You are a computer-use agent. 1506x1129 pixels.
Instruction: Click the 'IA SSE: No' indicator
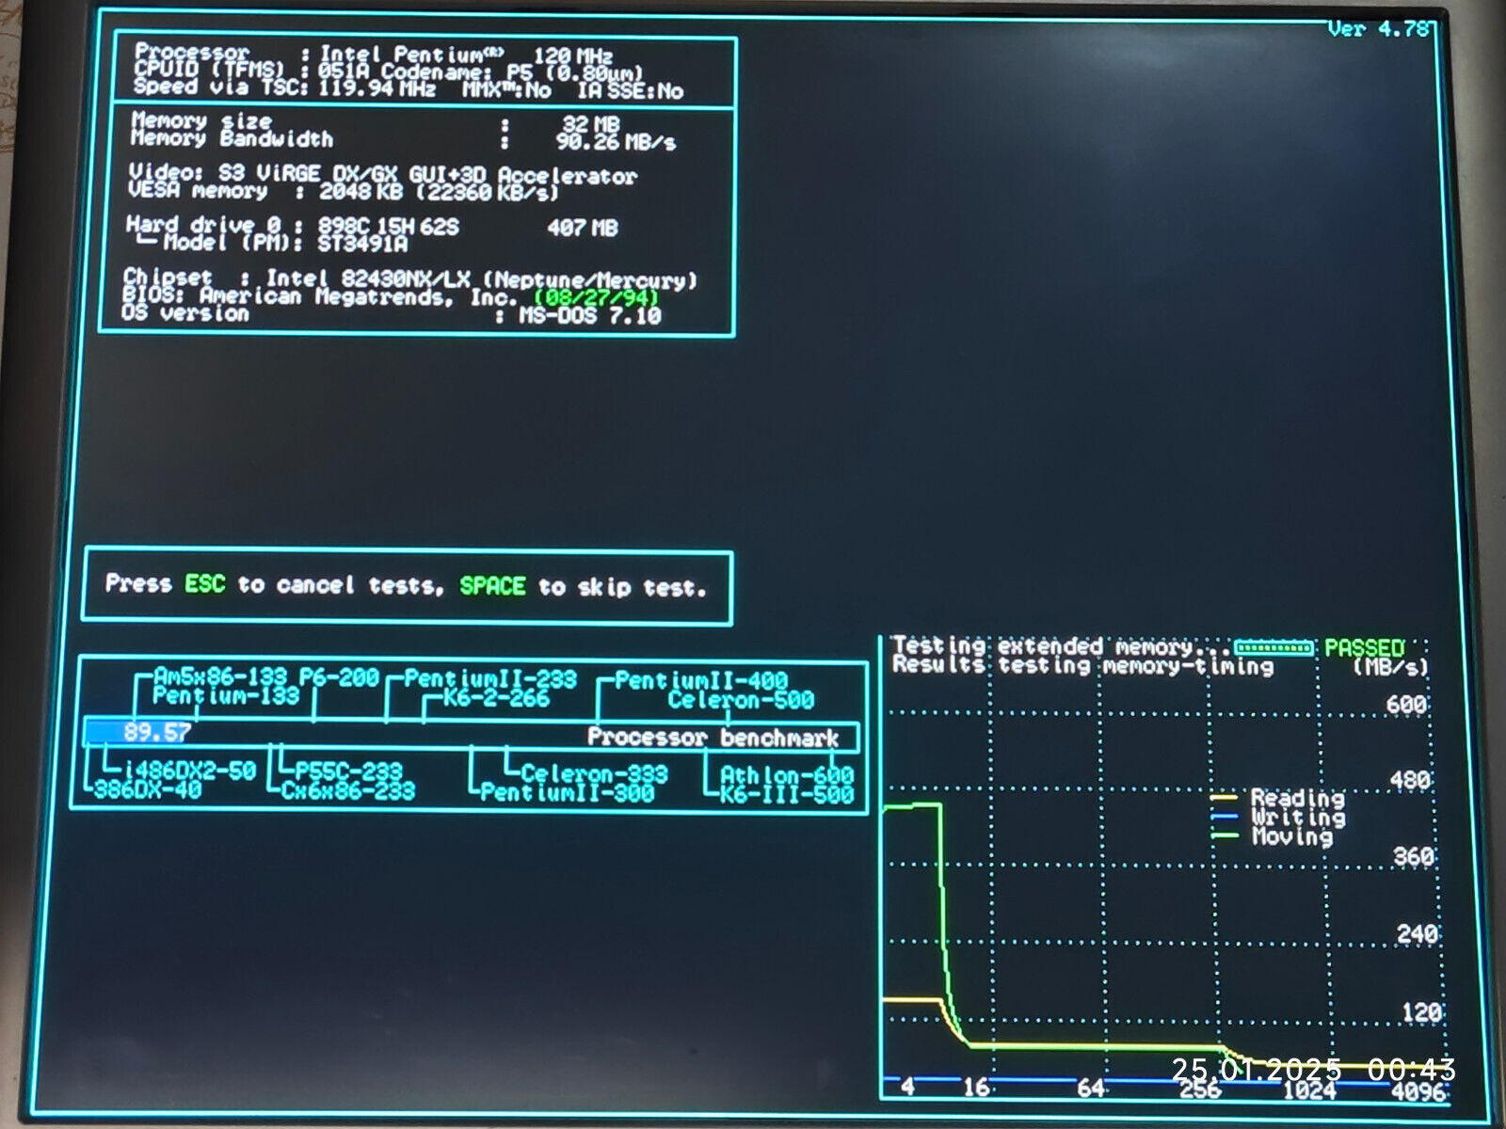point(631,91)
